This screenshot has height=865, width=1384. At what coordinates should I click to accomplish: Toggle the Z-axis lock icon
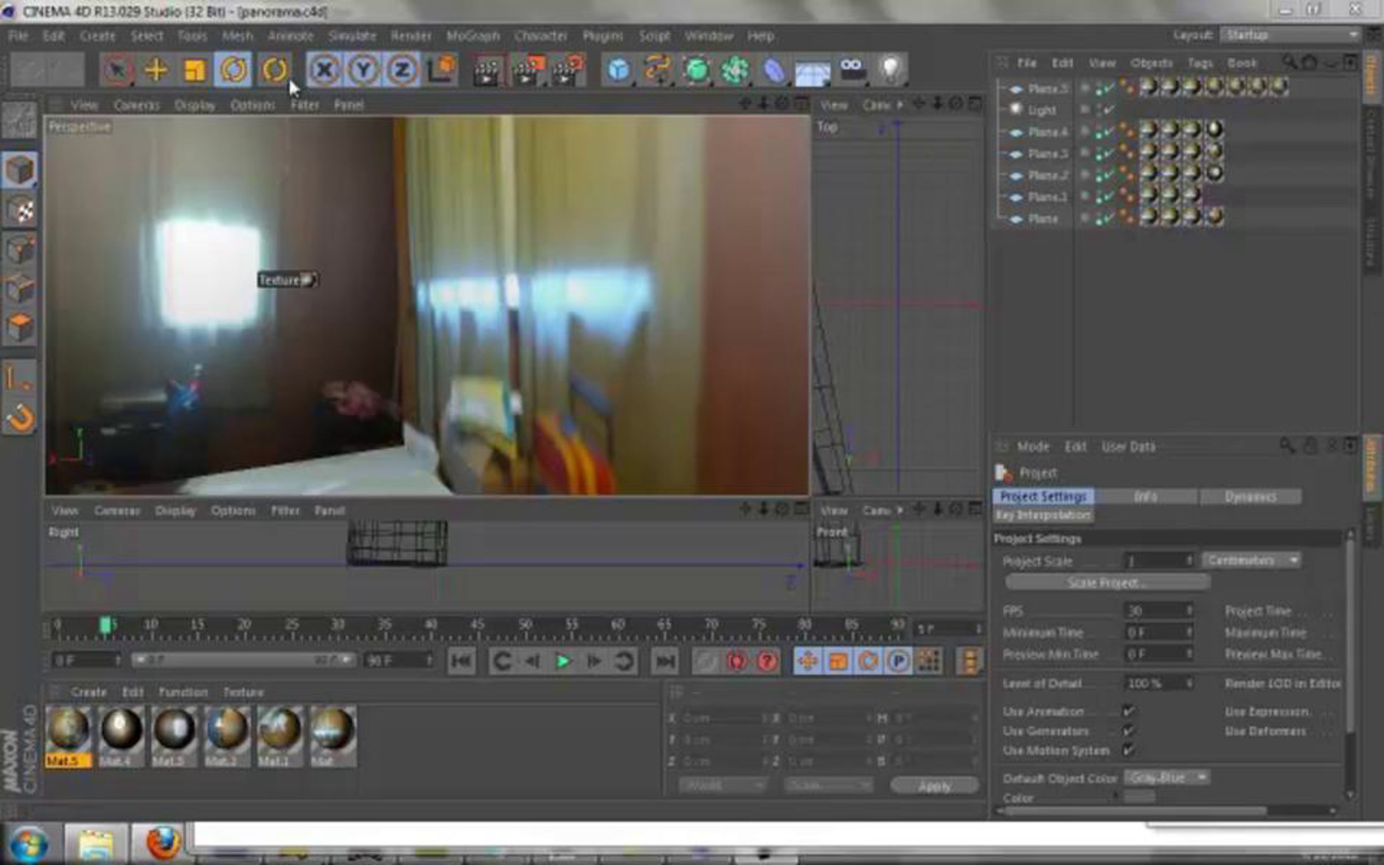coord(402,70)
